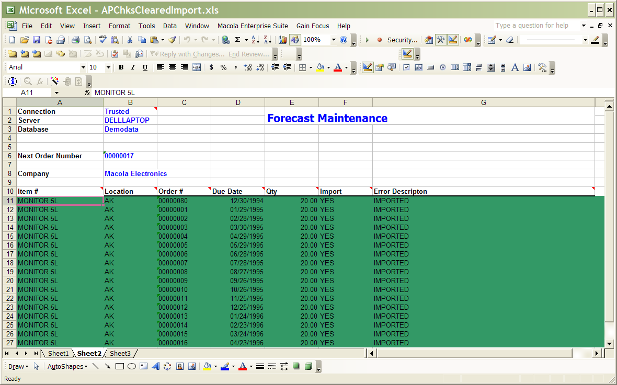617x385 pixels.
Task: Toggle the Drawing toolbar button next to Chart Wizard
Action: coord(295,40)
